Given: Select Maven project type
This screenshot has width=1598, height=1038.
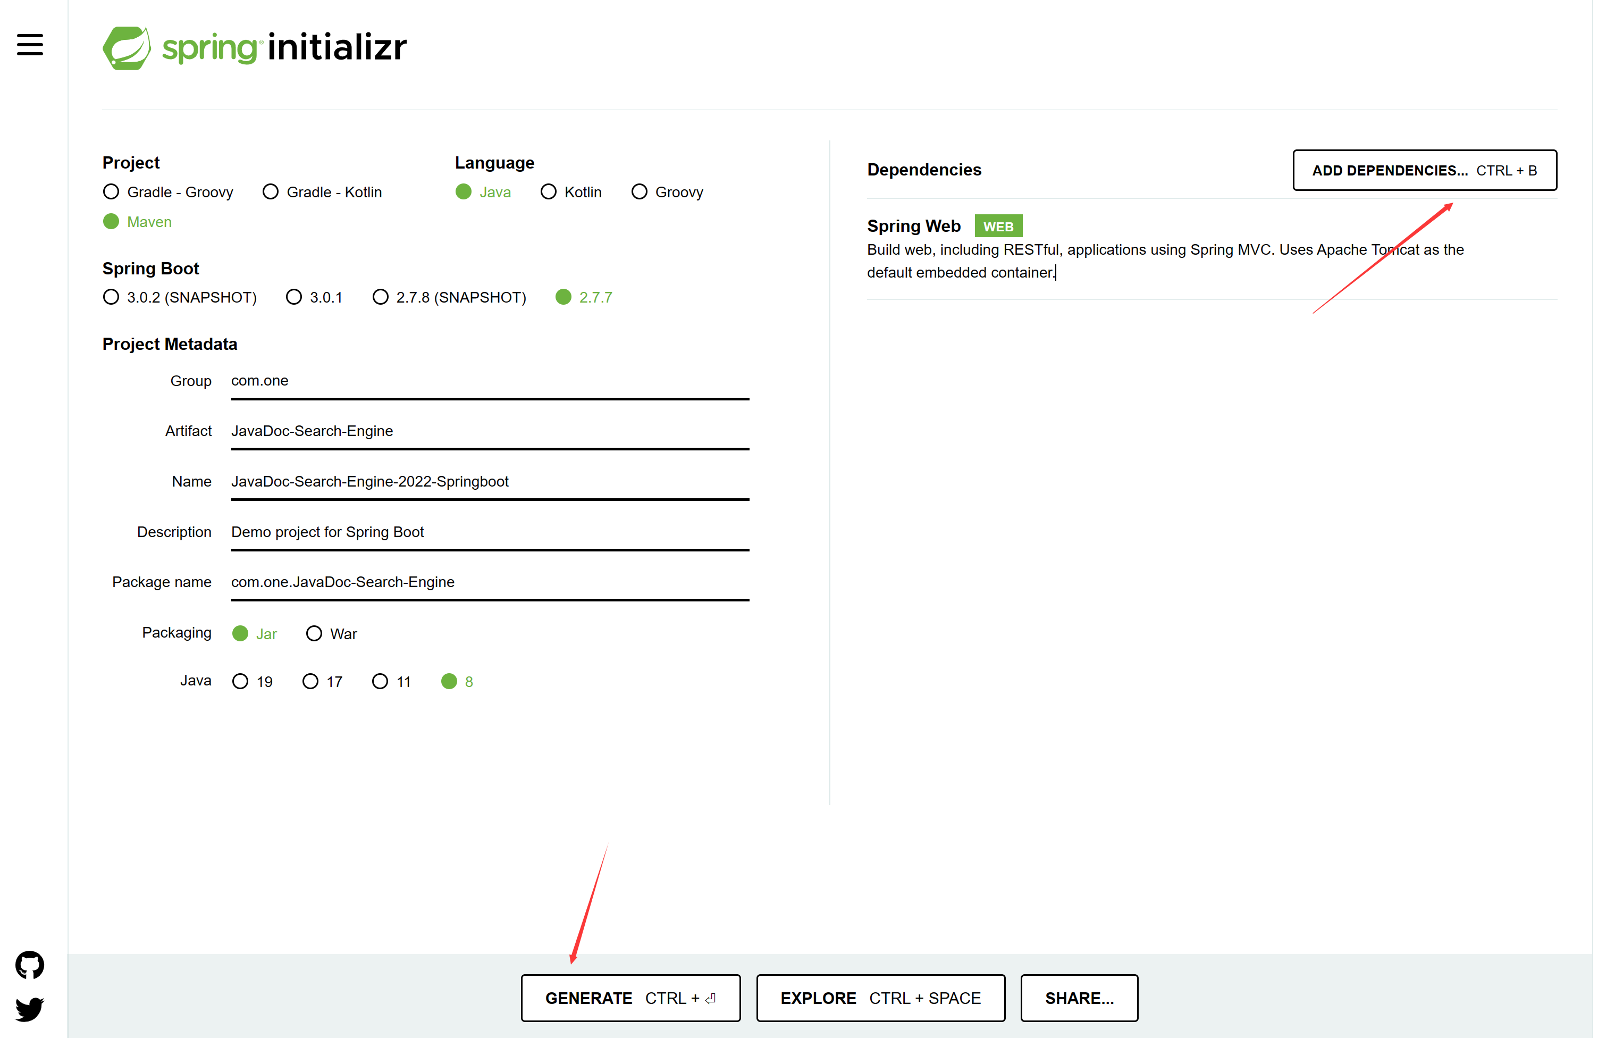Looking at the screenshot, I should click(x=138, y=222).
